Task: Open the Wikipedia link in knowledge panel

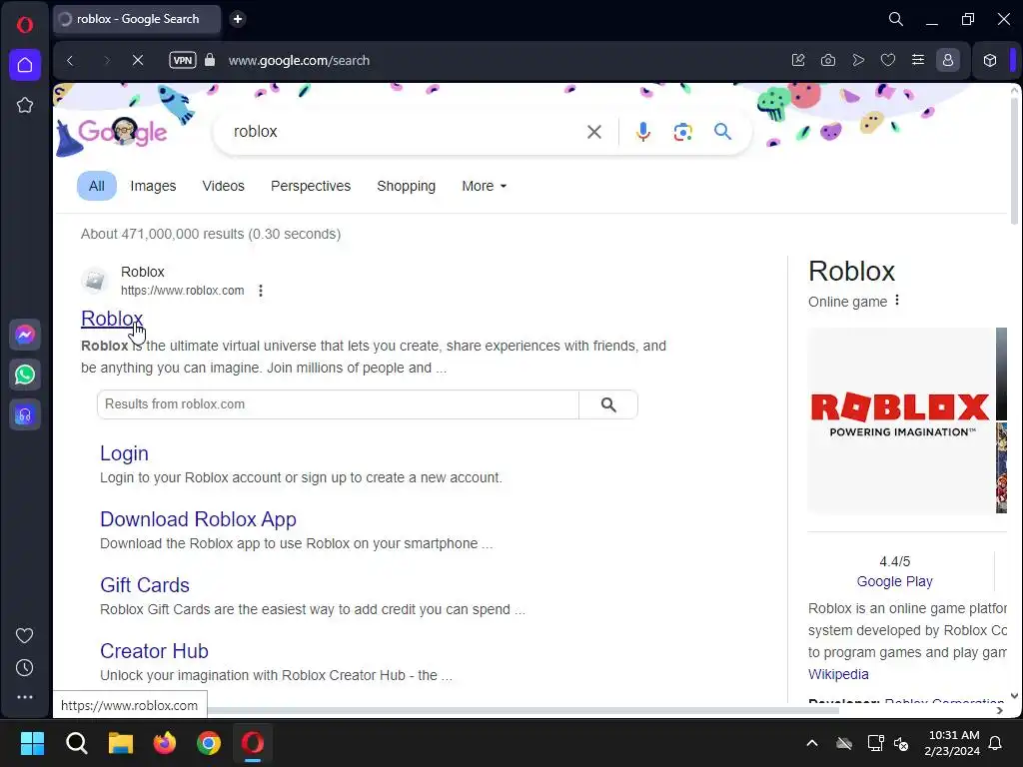Action: (x=838, y=674)
